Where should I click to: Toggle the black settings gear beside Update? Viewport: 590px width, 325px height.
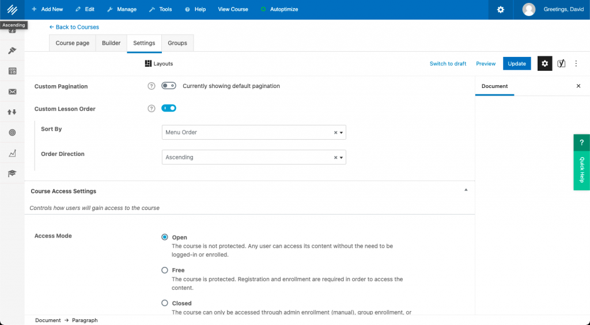[x=544, y=63]
